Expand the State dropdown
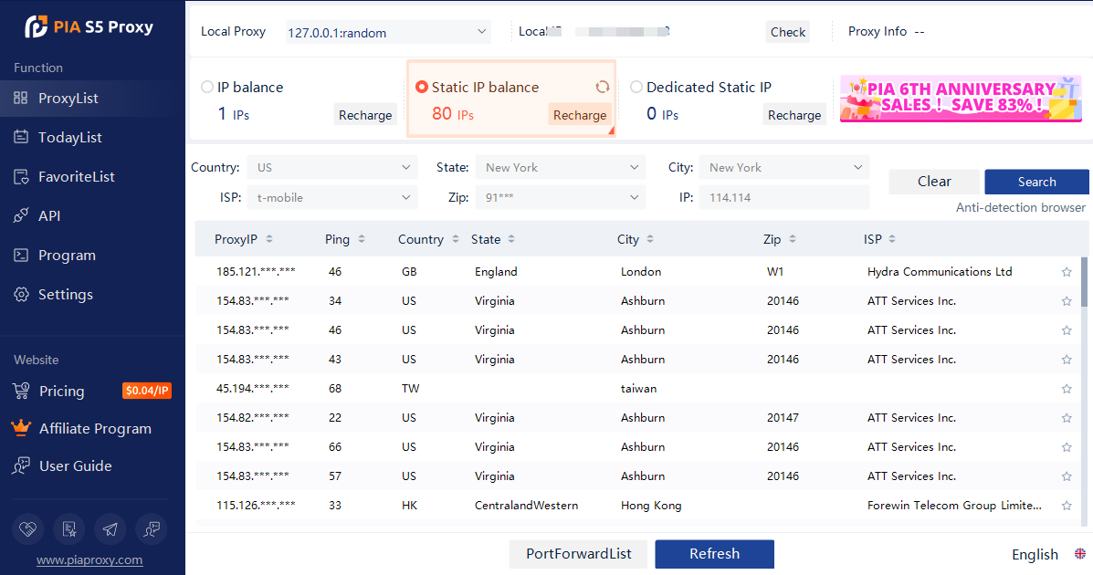This screenshot has width=1093, height=575. pos(561,167)
